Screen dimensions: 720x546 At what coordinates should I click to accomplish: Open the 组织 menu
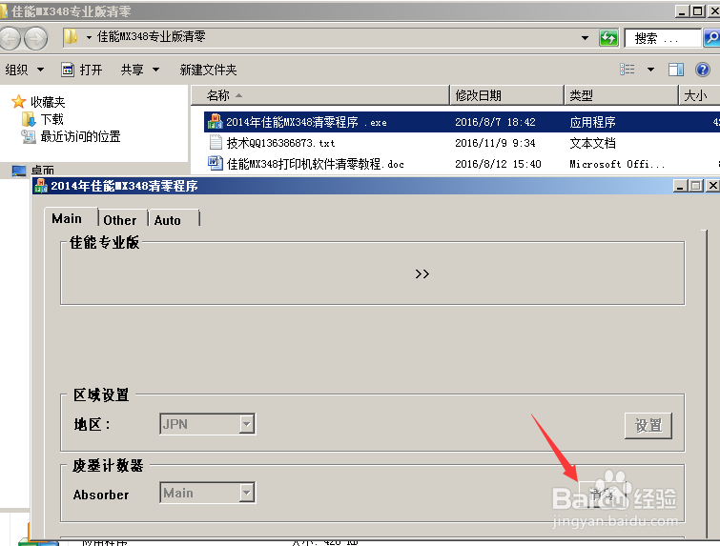coord(25,70)
